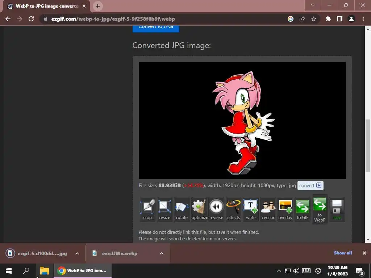Image resolution: width=371 pixels, height=278 pixels.
Task: Choose the overlay tool
Action: click(x=285, y=209)
